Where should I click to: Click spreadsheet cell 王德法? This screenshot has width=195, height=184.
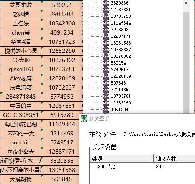[x=21, y=23]
